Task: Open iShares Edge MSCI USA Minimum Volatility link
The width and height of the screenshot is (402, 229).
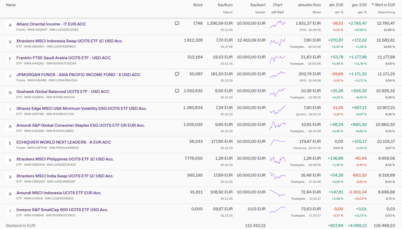Action: coord(82,109)
